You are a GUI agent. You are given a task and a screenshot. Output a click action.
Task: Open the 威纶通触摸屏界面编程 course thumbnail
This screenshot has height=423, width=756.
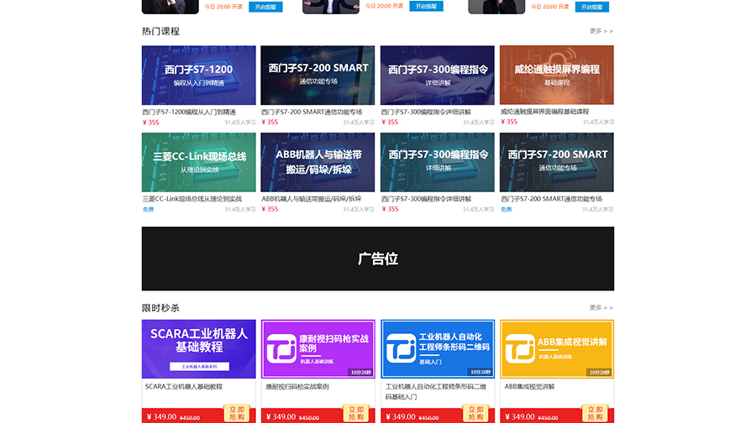[x=556, y=76]
